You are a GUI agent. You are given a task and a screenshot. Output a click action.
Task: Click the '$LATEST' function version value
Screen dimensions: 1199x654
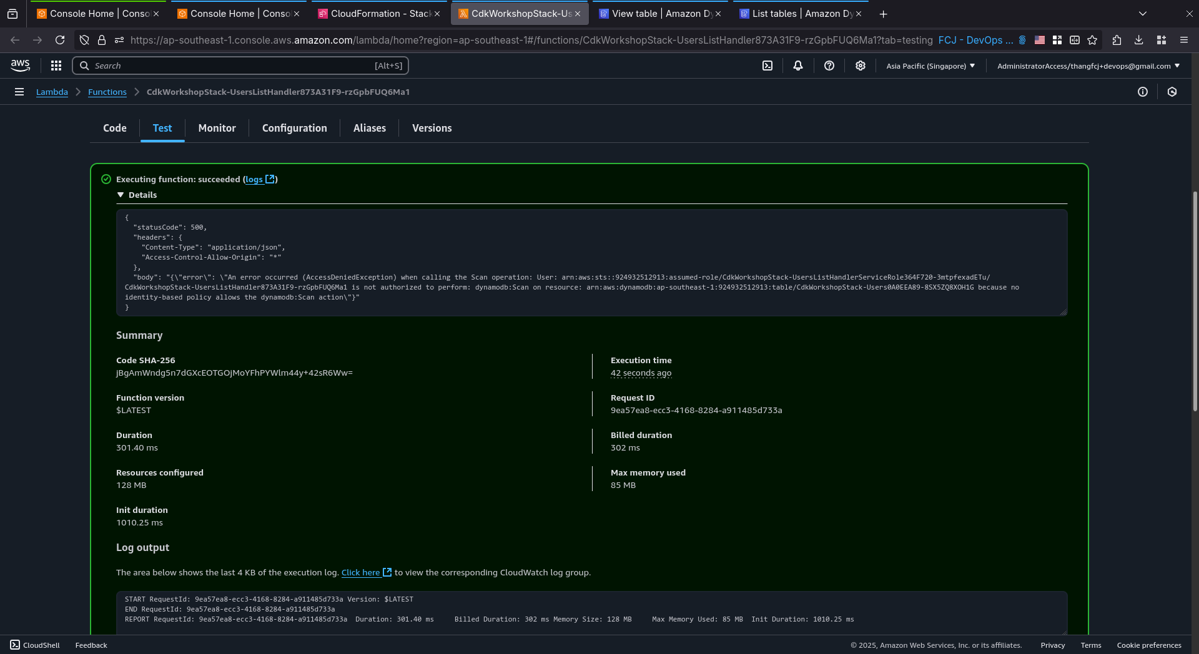click(x=134, y=411)
